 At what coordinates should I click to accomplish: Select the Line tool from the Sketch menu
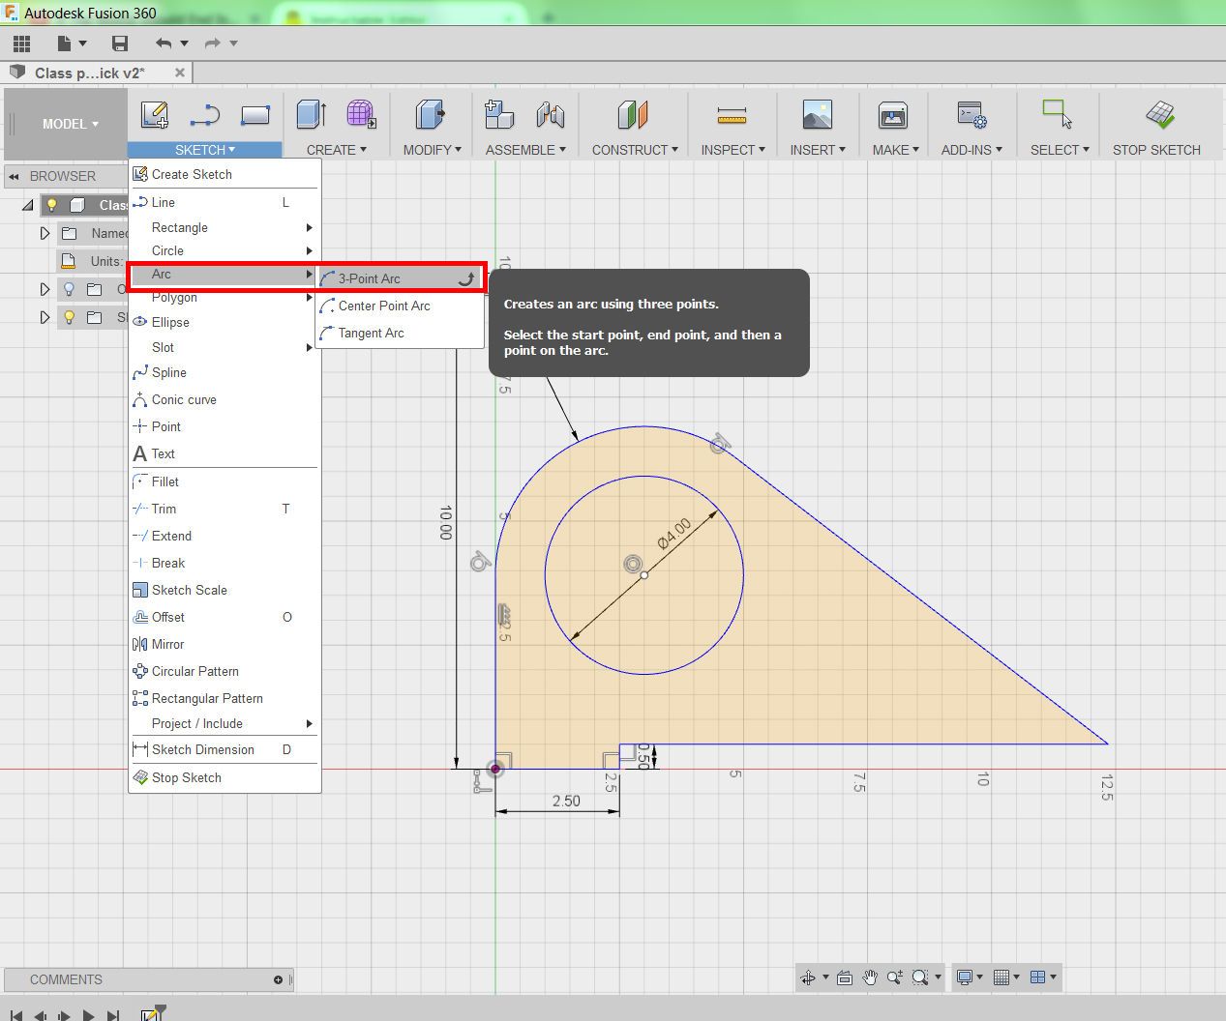pos(162,202)
